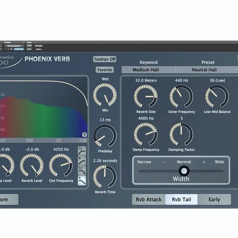The image size is (238, 238).
Task: Click the Wide label on the Width slider
Action: [x=219, y=162]
